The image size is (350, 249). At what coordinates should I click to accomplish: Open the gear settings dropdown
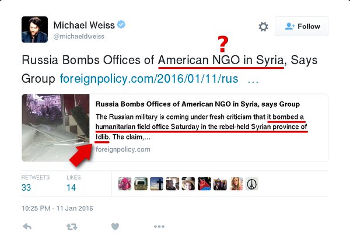264,27
